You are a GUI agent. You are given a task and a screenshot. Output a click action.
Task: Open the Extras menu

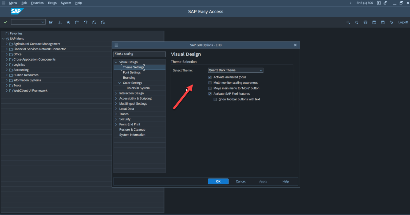tap(52, 3)
